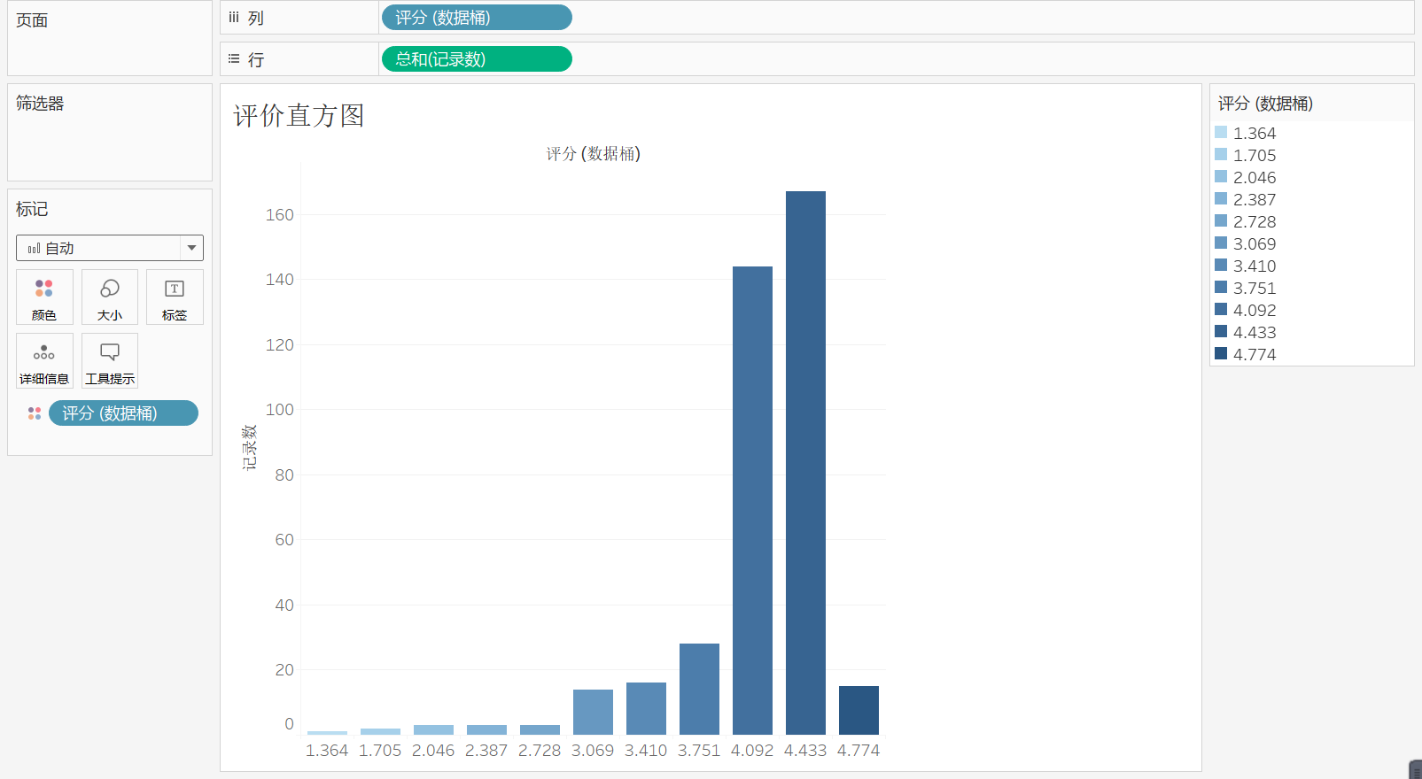
Task: Click legend swatch for 1.705
Action: pyautogui.click(x=1221, y=154)
